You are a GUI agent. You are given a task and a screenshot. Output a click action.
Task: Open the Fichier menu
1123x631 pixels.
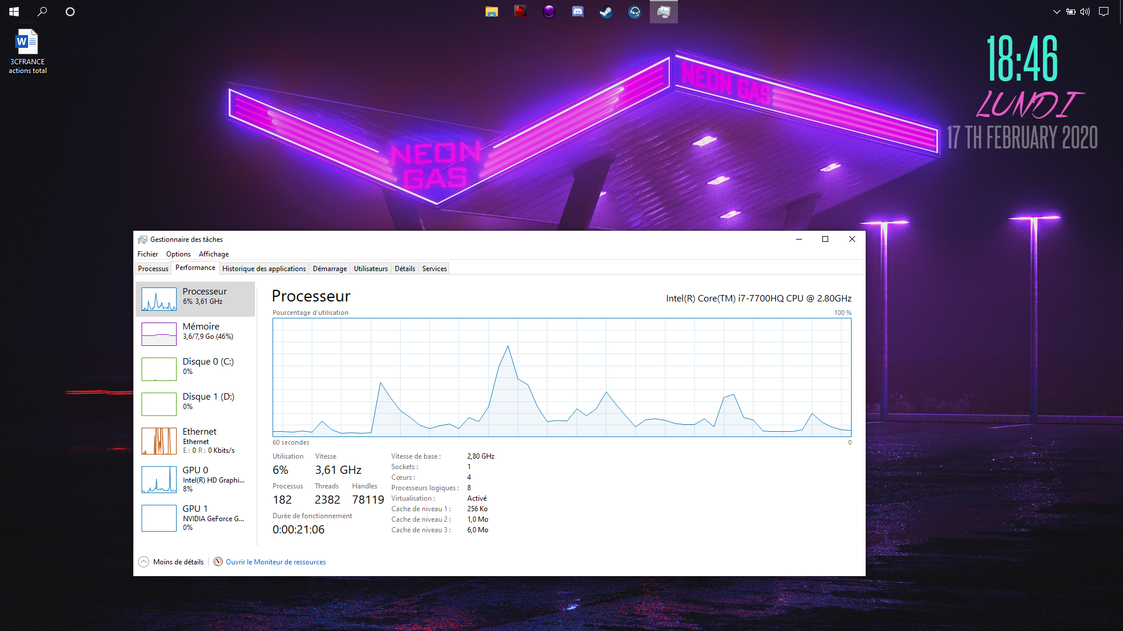147,254
